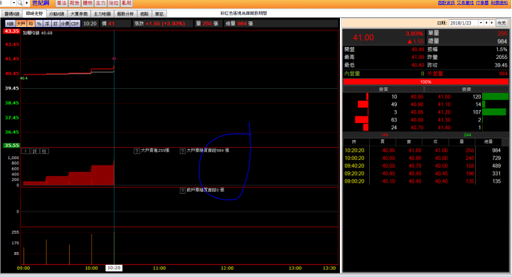Open the 個股分析 tab
Screen dimensions: 512x277
point(125,13)
